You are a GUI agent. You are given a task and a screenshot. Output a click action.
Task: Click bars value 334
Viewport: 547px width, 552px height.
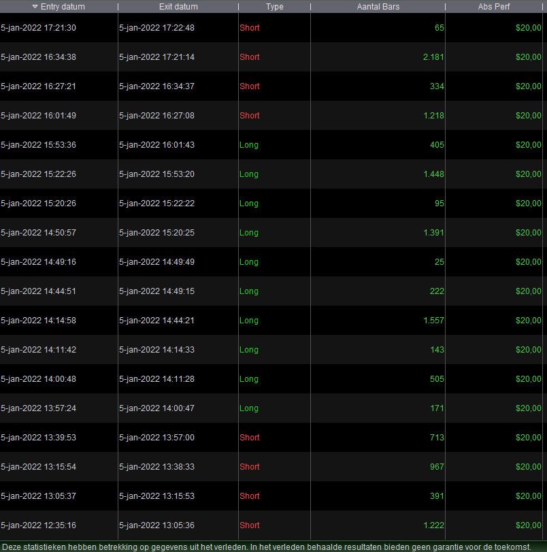tap(437, 86)
